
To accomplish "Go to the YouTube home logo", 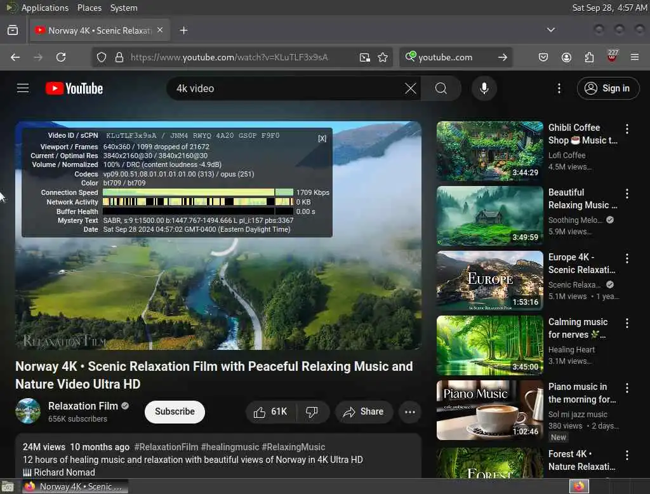I will (74, 88).
